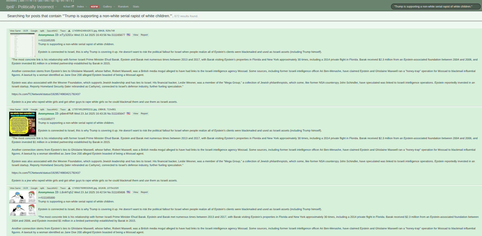Click the '672 results found' text
Image resolution: width=482 pixels, height=236 pixels.
pyautogui.click(x=186, y=16)
